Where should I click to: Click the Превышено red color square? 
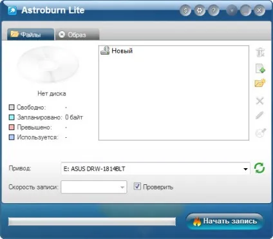[x=12, y=127]
